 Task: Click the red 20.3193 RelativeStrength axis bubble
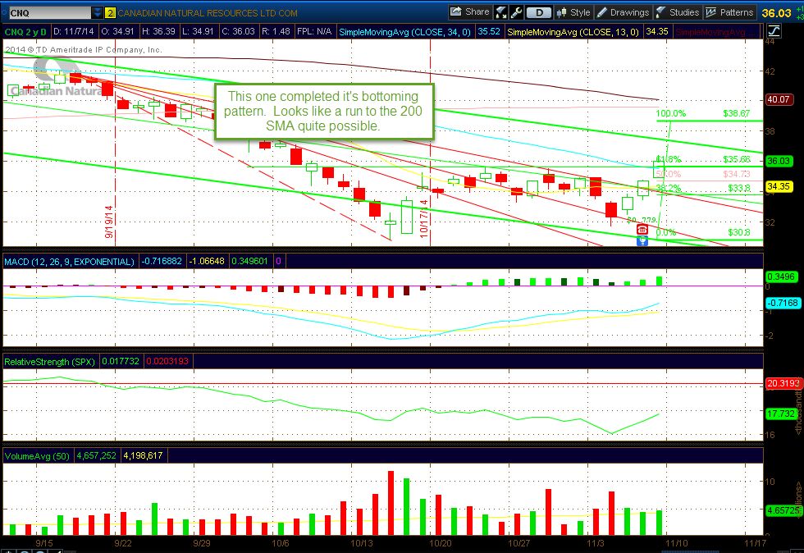coord(783,383)
